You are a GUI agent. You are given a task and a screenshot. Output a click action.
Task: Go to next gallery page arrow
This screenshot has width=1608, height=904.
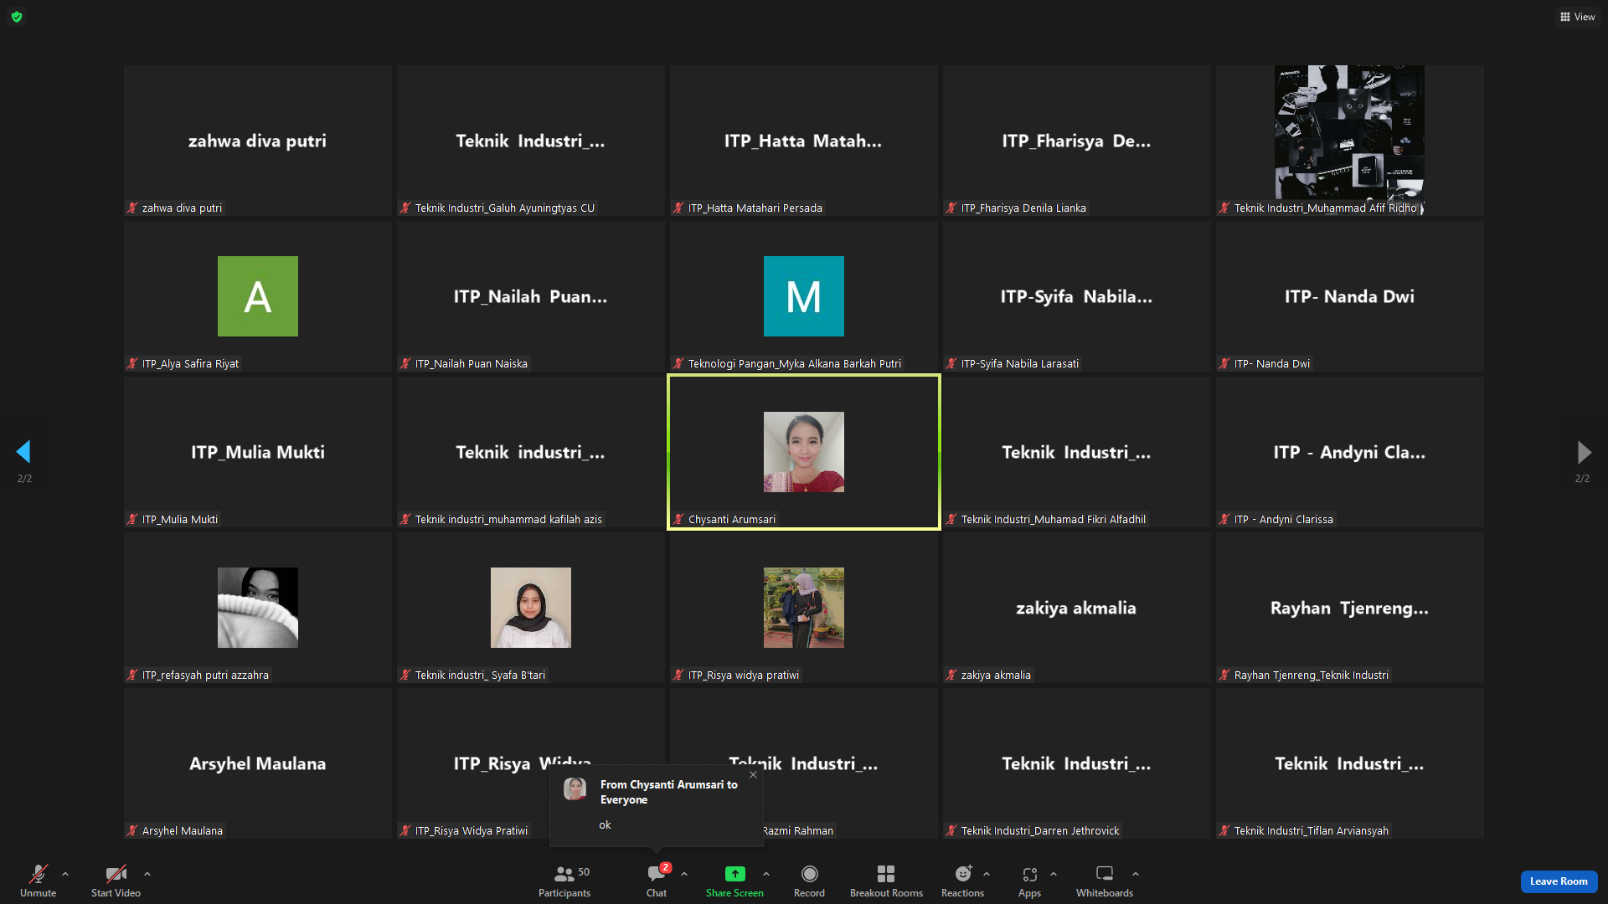pos(1584,452)
